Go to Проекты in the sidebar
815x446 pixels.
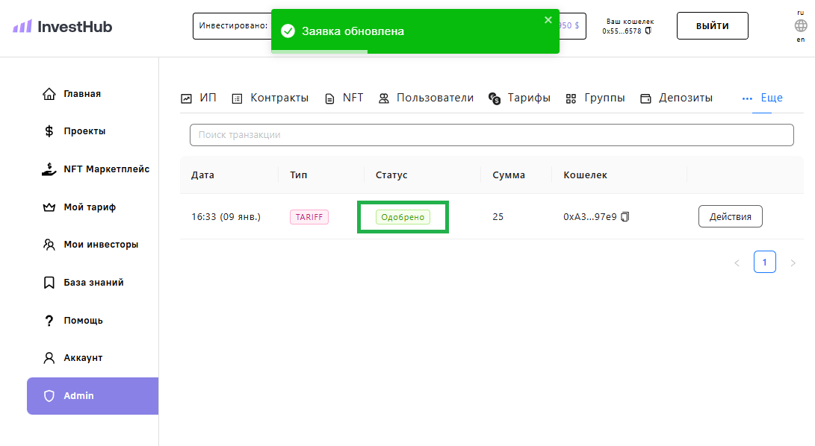click(84, 131)
